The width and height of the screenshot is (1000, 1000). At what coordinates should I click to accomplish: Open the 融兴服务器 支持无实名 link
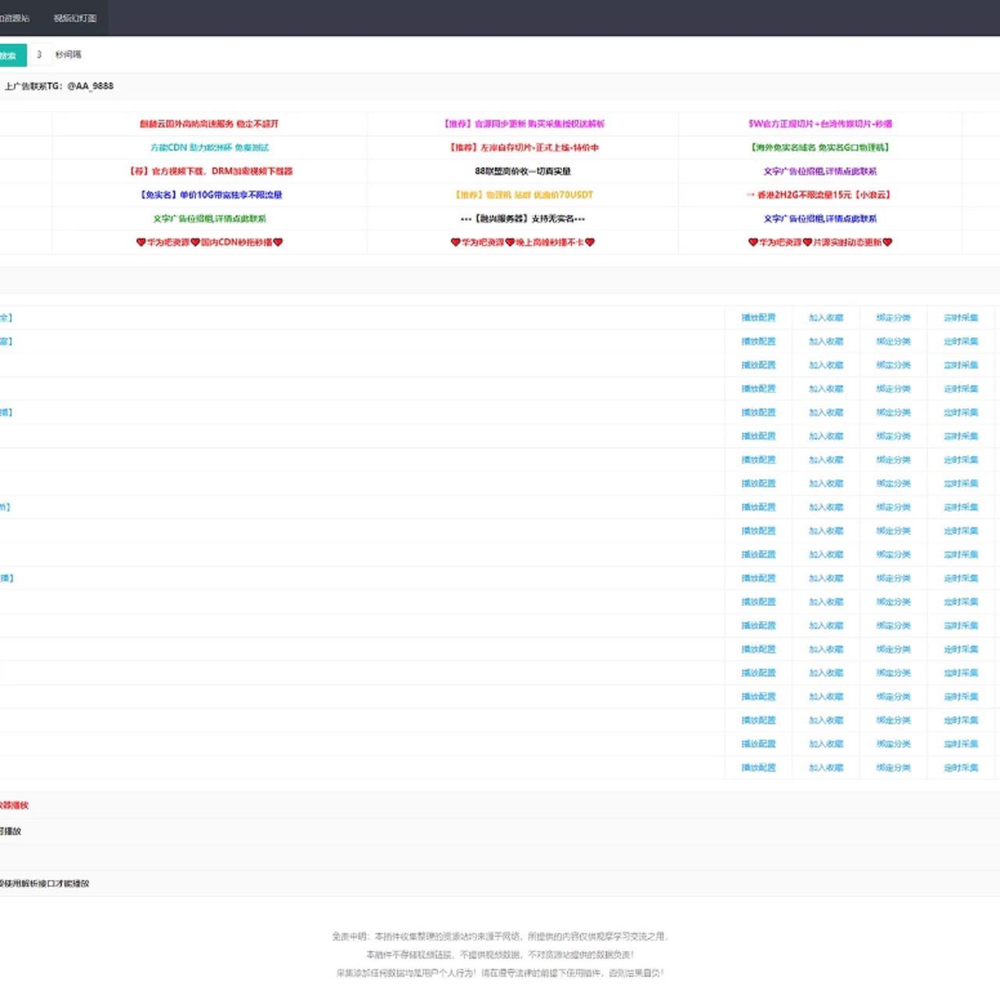(523, 218)
